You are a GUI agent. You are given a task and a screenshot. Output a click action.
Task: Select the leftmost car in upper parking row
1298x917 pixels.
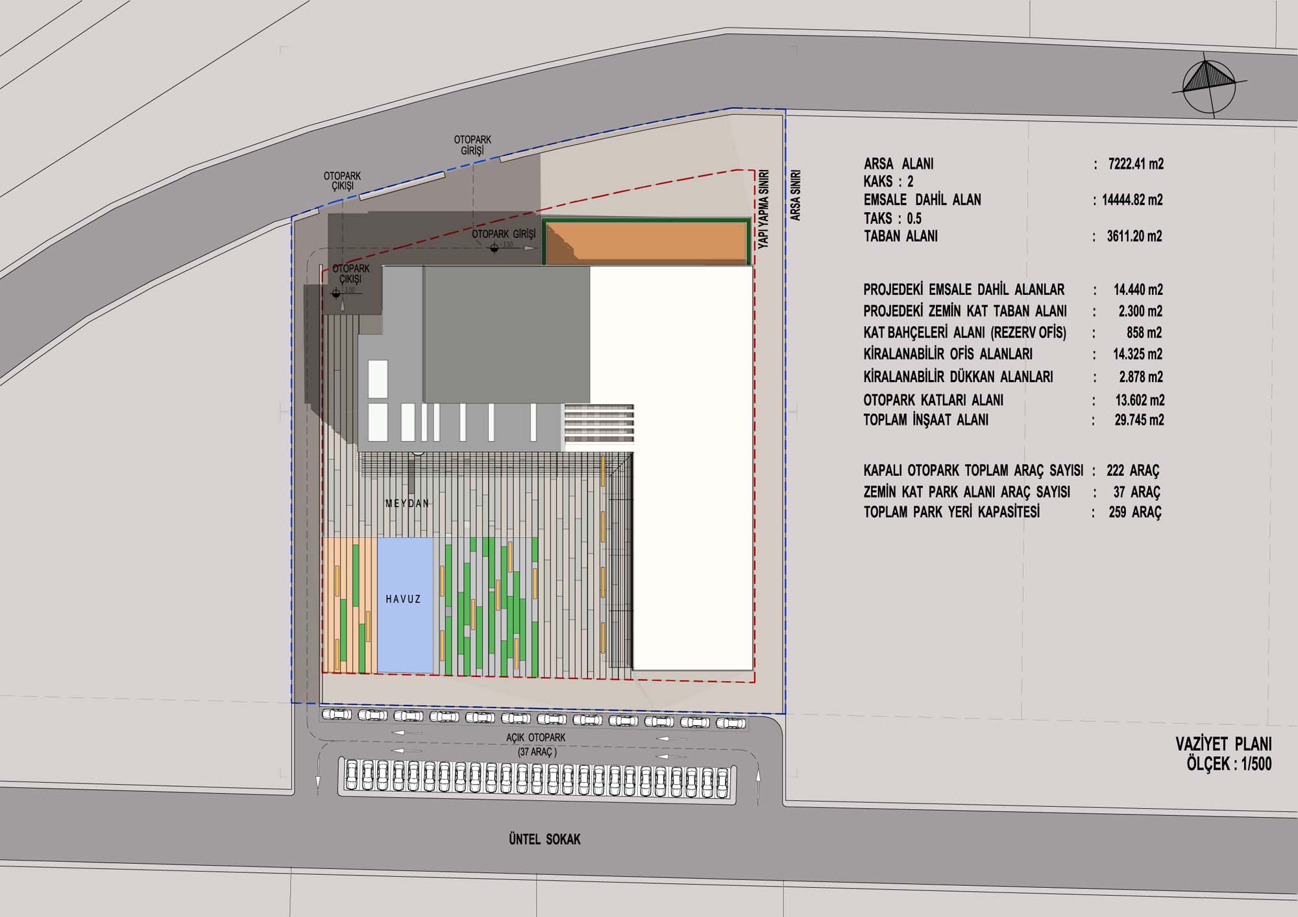click(337, 715)
